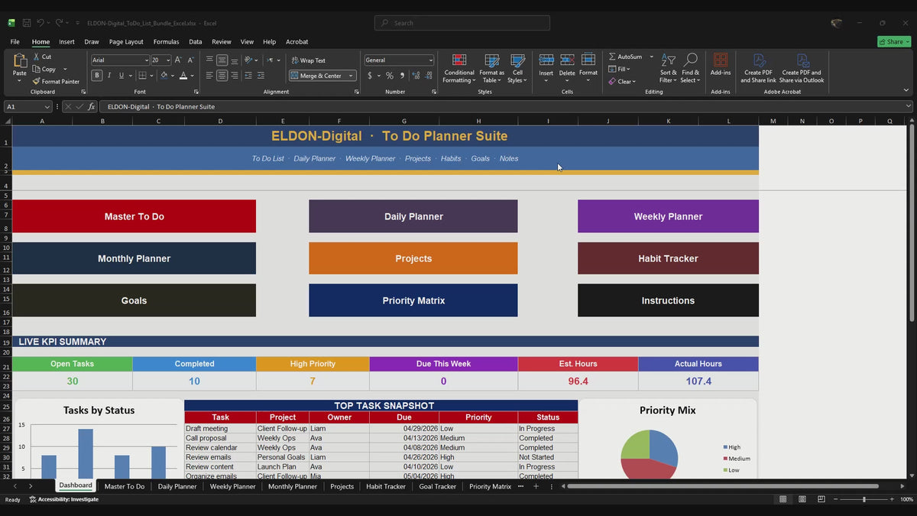The image size is (917, 516).
Task: Apply Comma Style number format
Action: point(403,76)
